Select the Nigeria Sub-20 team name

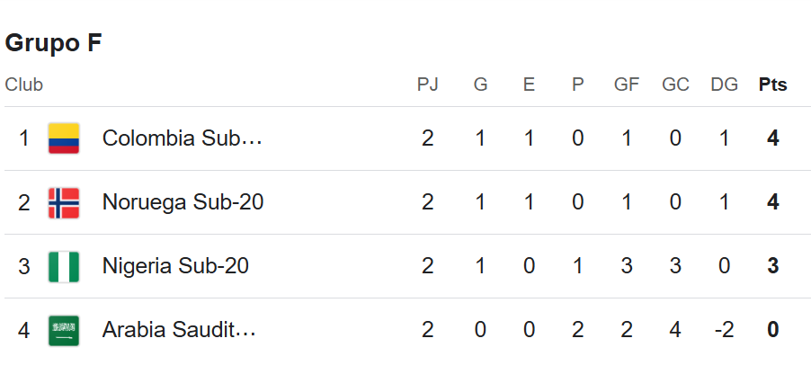tap(175, 266)
